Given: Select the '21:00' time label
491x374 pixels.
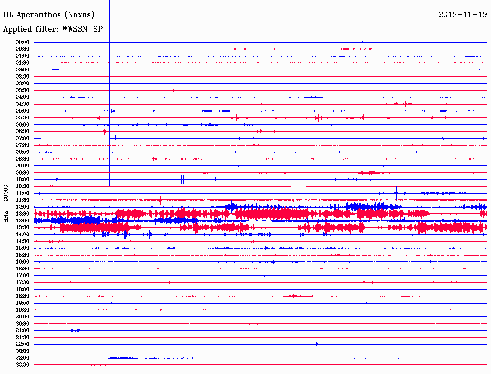Looking at the screenshot, I should click(23, 331).
